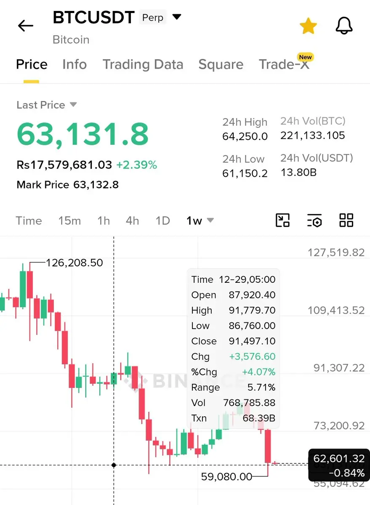Switch to the Info tab

pos(75,64)
